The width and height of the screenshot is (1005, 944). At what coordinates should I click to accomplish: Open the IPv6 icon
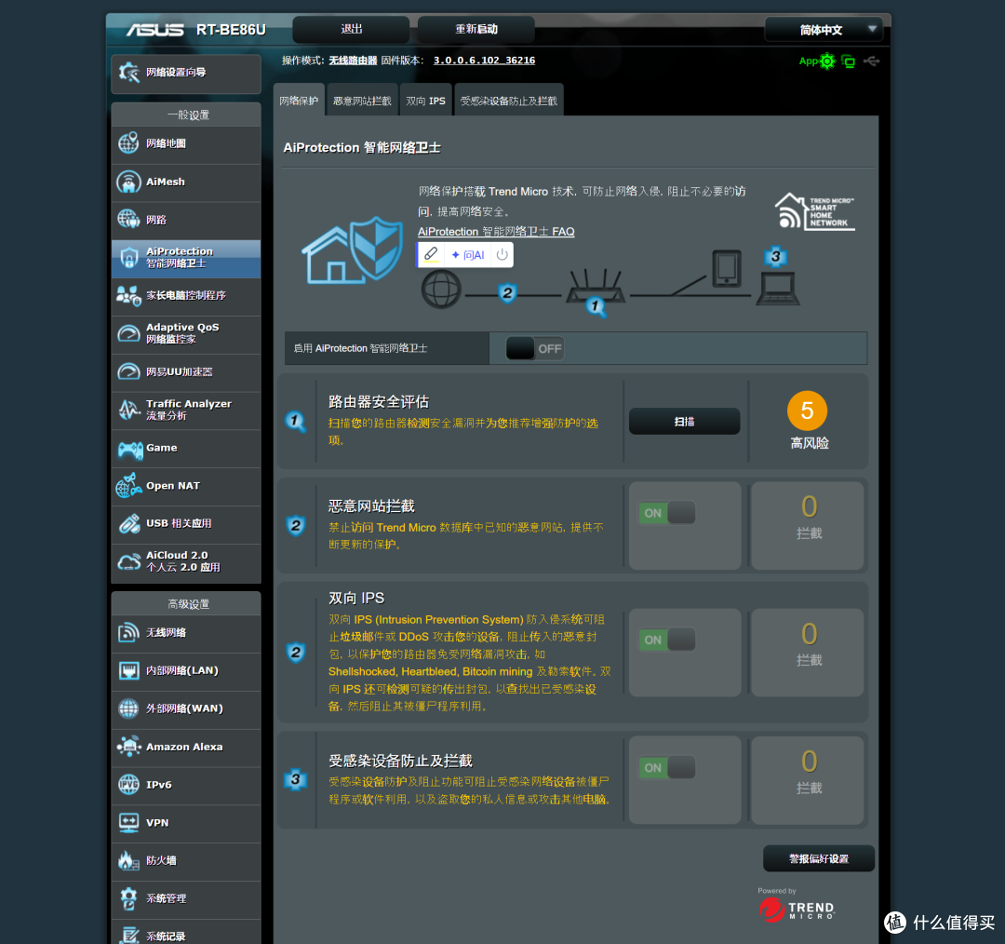pyautogui.click(x=128, y=784)
